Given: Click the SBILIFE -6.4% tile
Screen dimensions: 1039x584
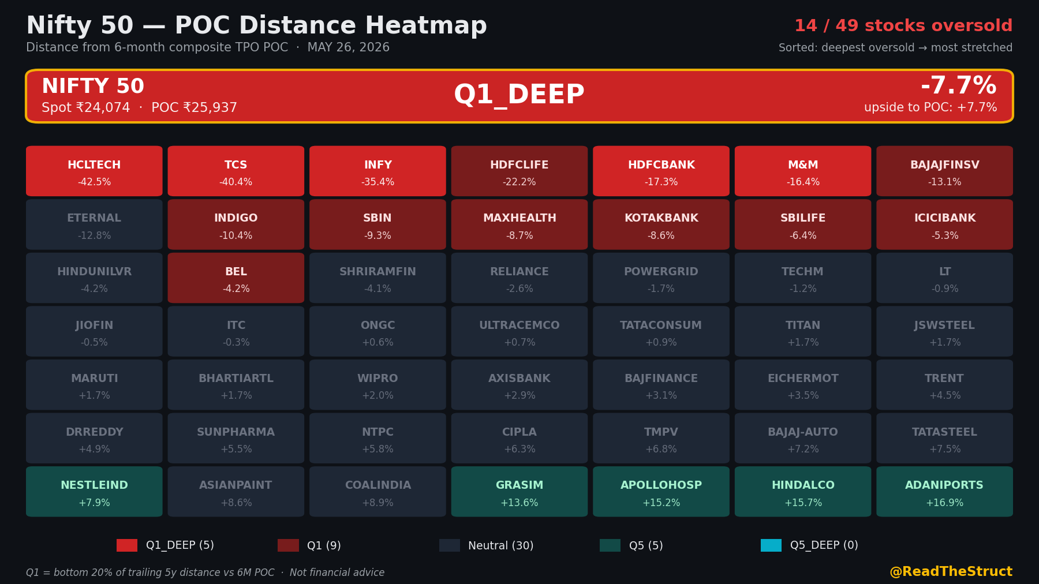Looking at the screenshot, I should click(x=803, y=224).
